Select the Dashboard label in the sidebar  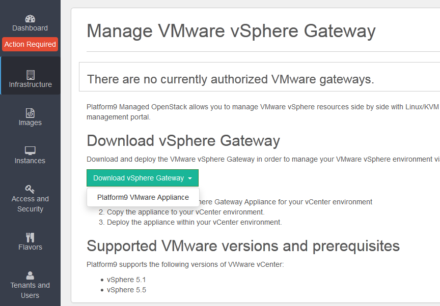30,27
